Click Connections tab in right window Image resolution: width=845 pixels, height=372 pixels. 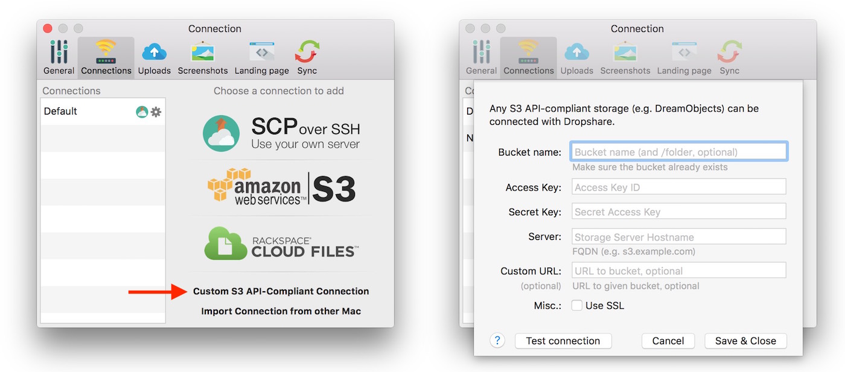(529, 58)
